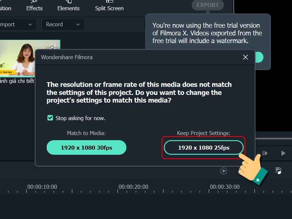Click the Play icon in preview controls

(x=284, y=153)
